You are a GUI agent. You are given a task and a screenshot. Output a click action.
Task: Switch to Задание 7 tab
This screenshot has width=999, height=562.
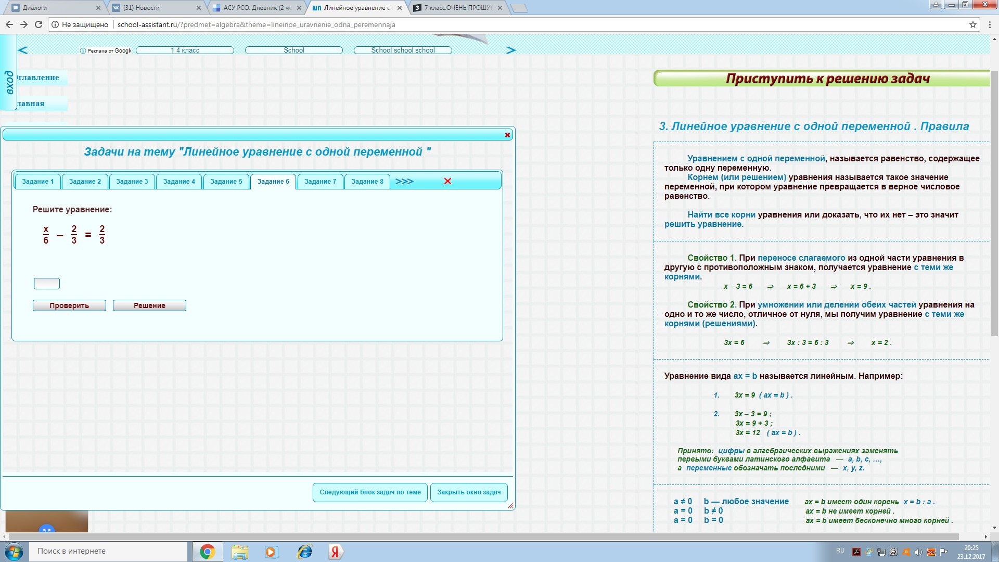(320, 181)
